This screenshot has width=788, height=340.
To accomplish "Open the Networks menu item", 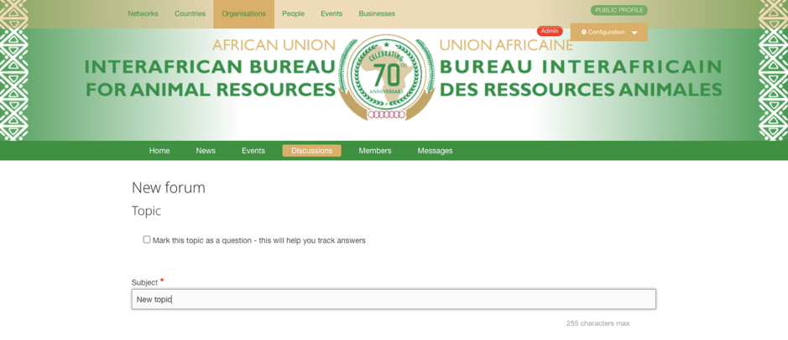I will pyautogui.click(x=143, y=13).
